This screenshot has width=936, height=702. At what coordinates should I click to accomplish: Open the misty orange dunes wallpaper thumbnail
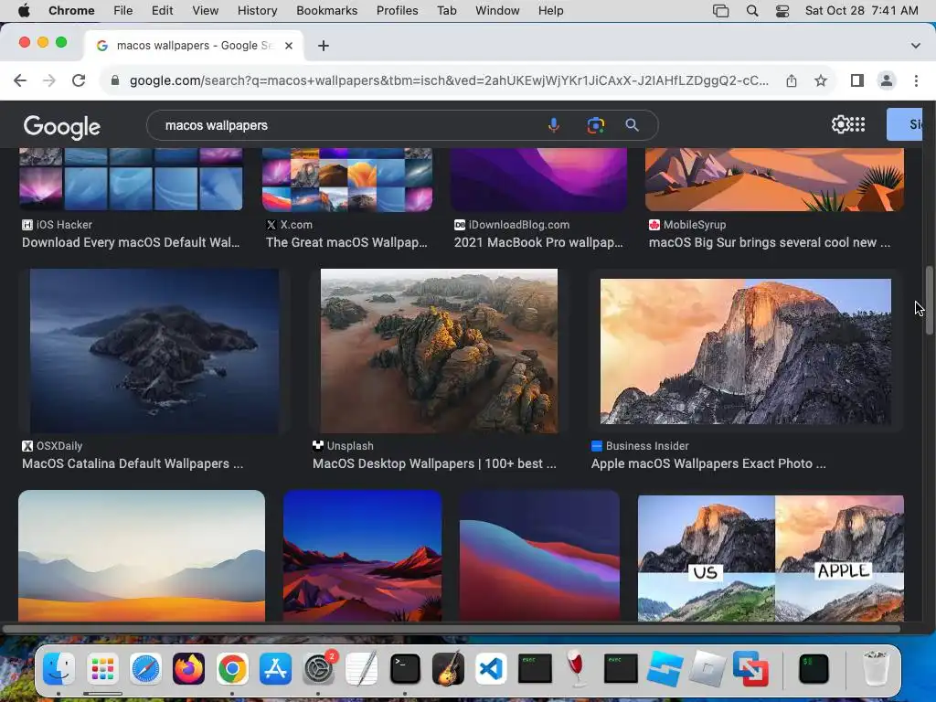point(142,556)
